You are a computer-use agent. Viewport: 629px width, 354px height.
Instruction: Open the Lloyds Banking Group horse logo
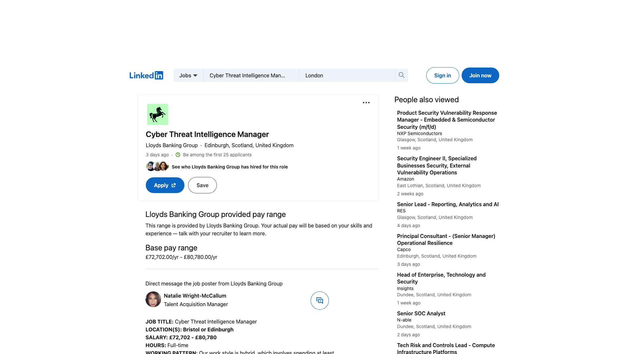[x=158, y=114]
